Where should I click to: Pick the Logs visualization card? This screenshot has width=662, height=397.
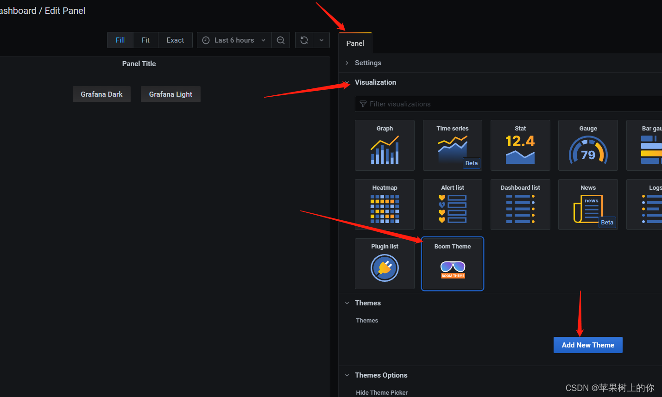click(x=644, y=205)
